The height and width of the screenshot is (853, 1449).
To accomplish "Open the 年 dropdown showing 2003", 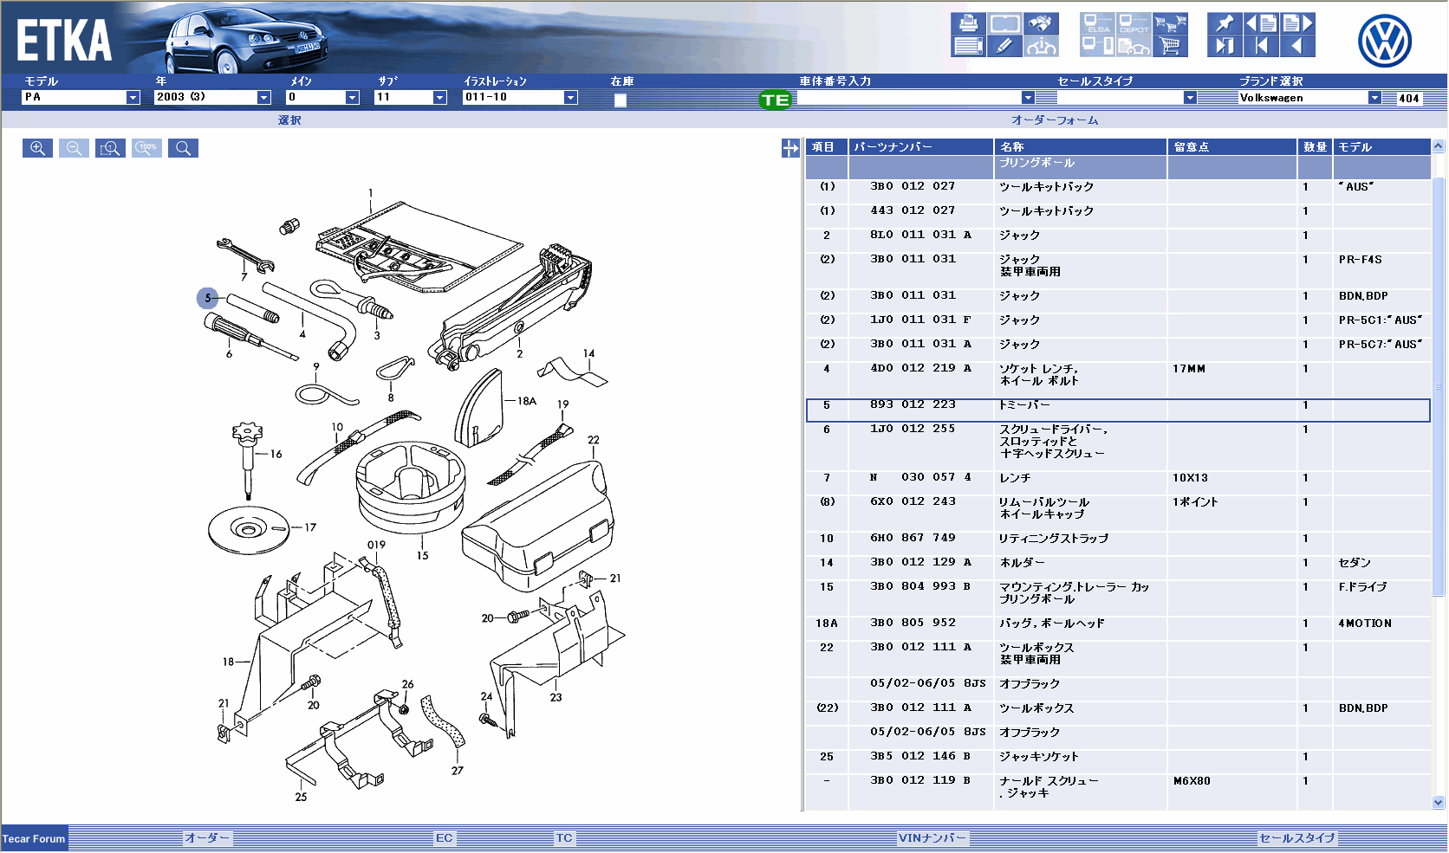I will click(x=212, y=97).
